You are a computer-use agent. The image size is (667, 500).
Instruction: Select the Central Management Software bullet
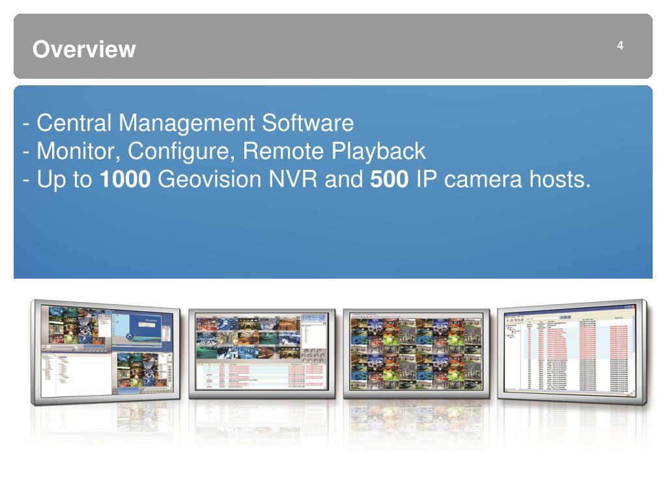coord(188,123)
